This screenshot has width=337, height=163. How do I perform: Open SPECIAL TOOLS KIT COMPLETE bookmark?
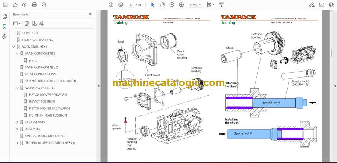[x=47, y=136]
